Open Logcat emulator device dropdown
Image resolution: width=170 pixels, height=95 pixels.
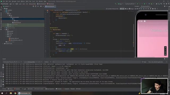[12, 62]
